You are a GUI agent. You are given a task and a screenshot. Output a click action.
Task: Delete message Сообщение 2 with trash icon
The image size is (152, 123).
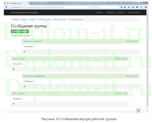click(x=24, y=86)
